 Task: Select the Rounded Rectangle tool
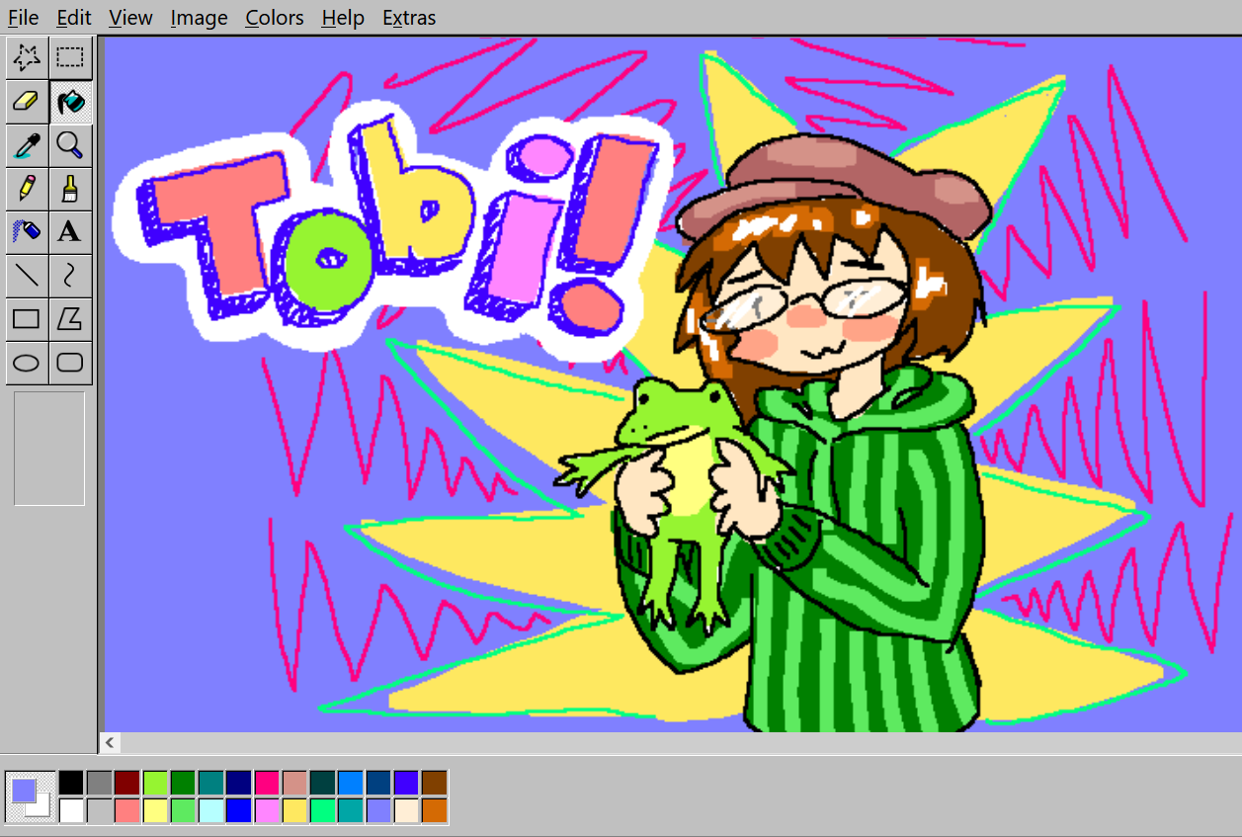coord(70,363)
